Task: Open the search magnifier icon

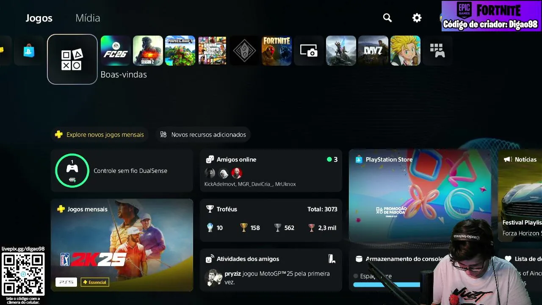Action: pyautogui.click(x=387, y=18)
